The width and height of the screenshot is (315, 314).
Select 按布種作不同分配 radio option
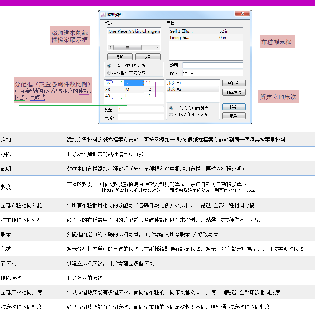click(x=109, y=73)
